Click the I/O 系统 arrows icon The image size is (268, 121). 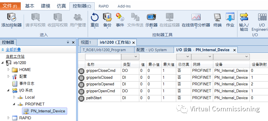15,91
